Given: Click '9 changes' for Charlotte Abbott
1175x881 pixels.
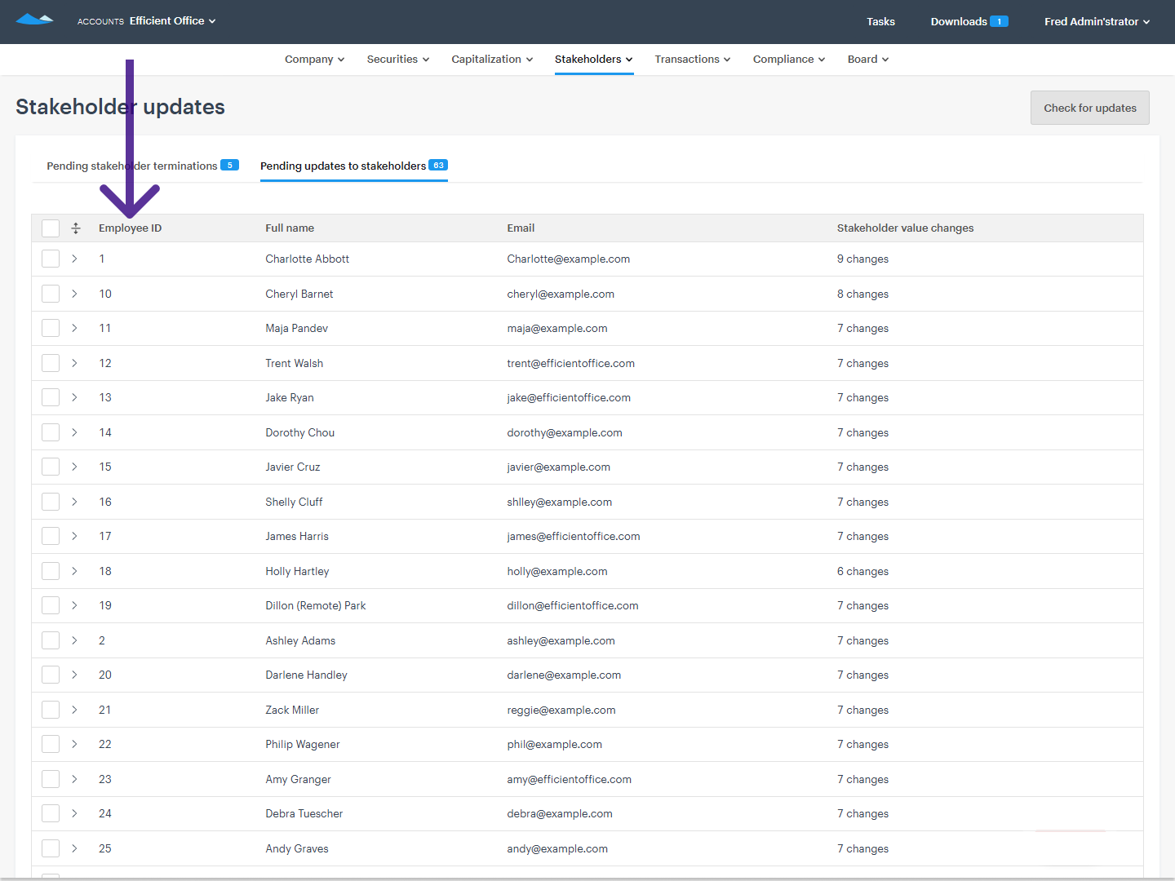Looking at the screenshot, I should 862,259.
